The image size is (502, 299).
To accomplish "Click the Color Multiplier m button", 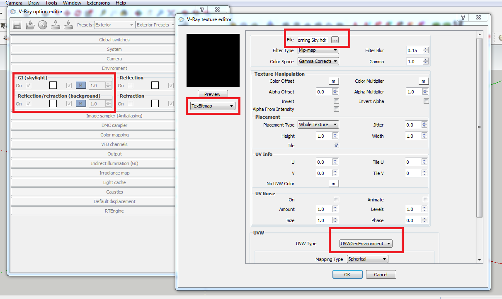I will tap(423, 81).
